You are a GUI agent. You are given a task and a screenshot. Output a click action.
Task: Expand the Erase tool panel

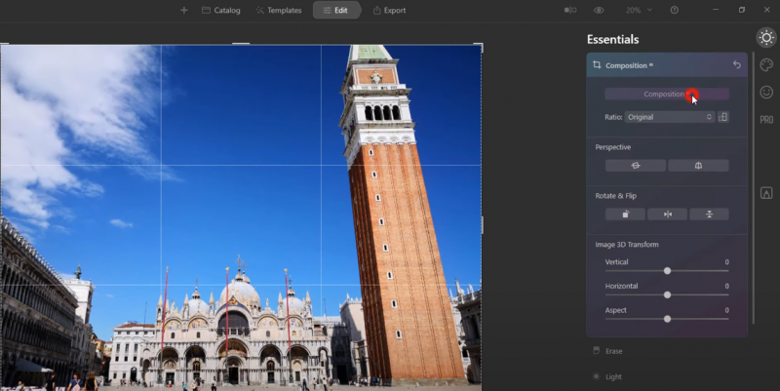(613, 351)
